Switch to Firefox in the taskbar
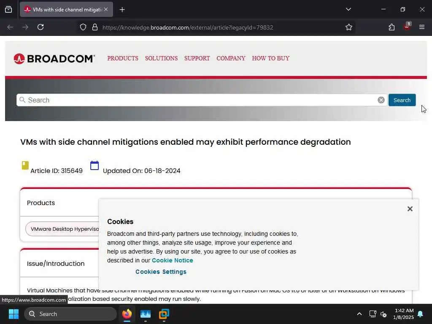This screenshot has height=324, width=432. (x=127, y=314)
